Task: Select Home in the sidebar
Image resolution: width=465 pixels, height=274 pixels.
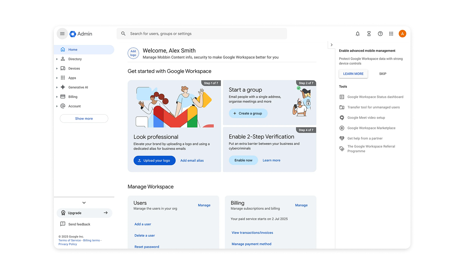Action: [x=84, y=50]
